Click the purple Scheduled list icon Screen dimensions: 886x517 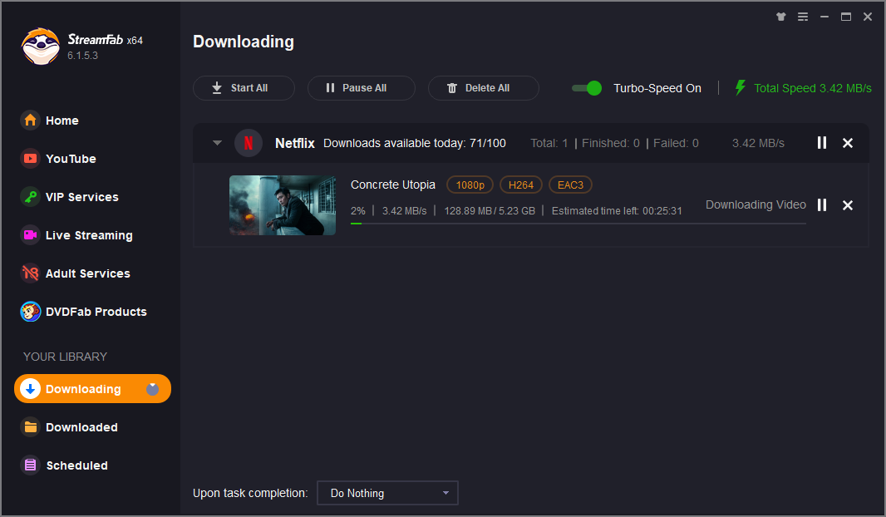[x=31, y=465]
